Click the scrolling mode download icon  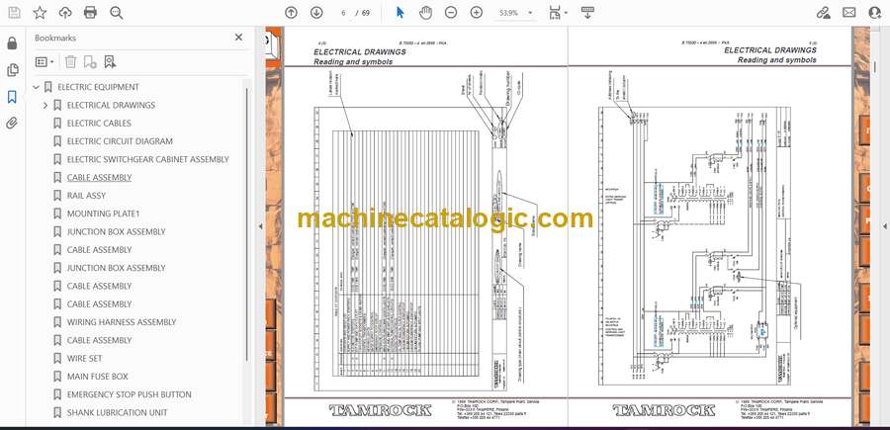coord(587,13)
